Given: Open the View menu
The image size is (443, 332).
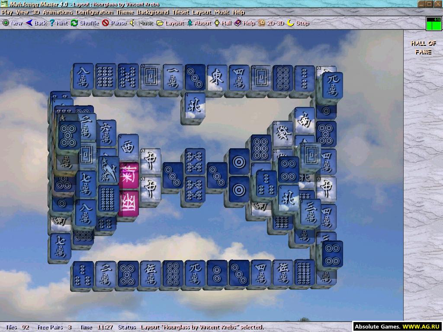Looking at the screenshot, I should coord(22,13).
